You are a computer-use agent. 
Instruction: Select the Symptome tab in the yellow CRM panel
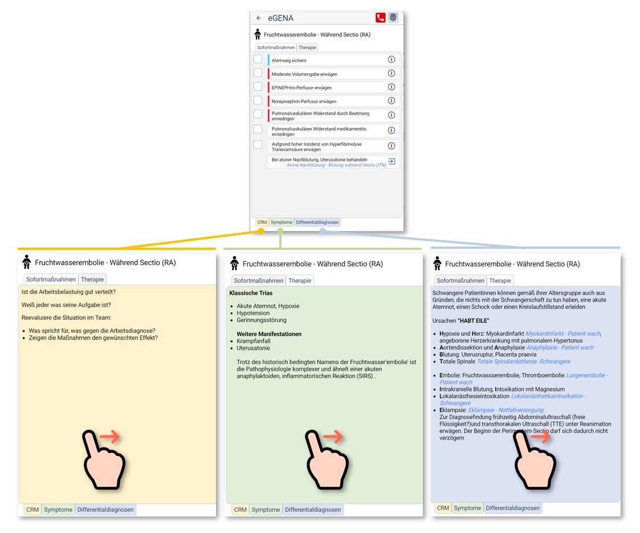58,510
